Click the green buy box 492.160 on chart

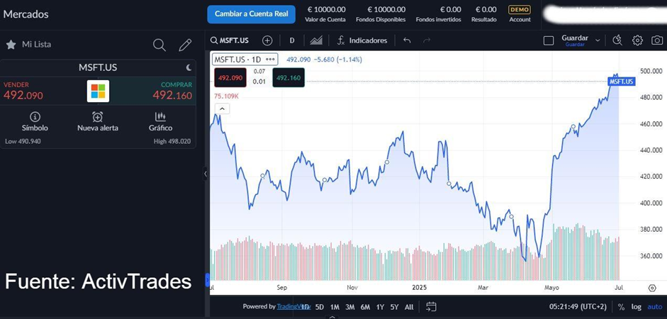(x=288, y=78)
